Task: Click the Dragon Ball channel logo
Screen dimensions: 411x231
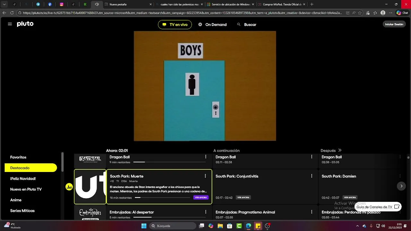Action: (90, 159)
